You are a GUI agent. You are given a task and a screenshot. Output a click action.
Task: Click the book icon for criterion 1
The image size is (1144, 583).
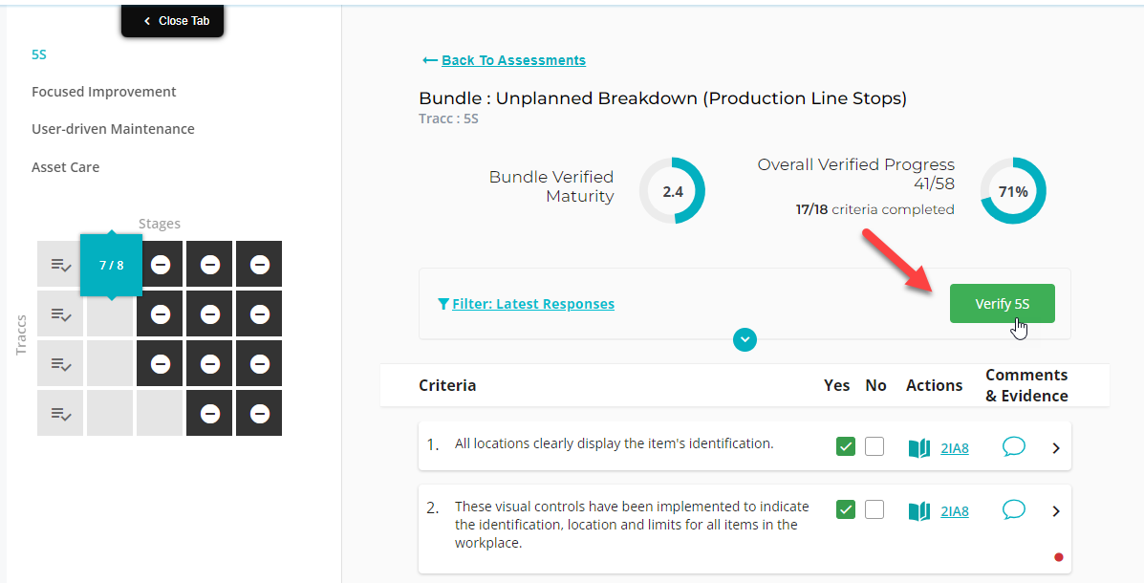coord(919,448)
